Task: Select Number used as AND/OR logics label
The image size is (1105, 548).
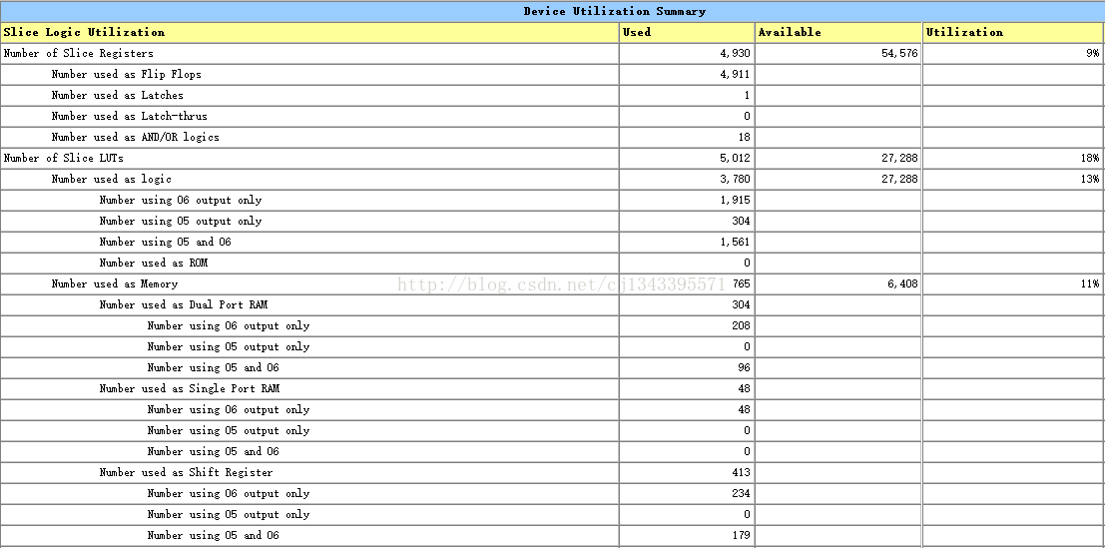Action: tap(136, 138)
